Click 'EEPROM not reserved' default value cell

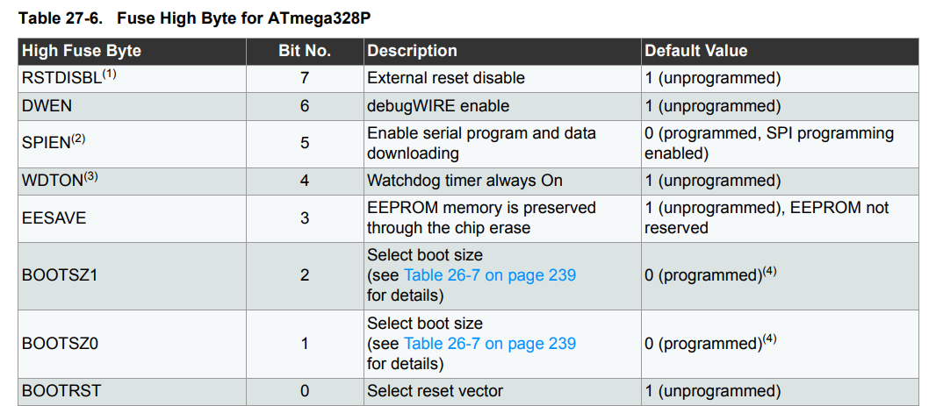click(x=766, y=217)
